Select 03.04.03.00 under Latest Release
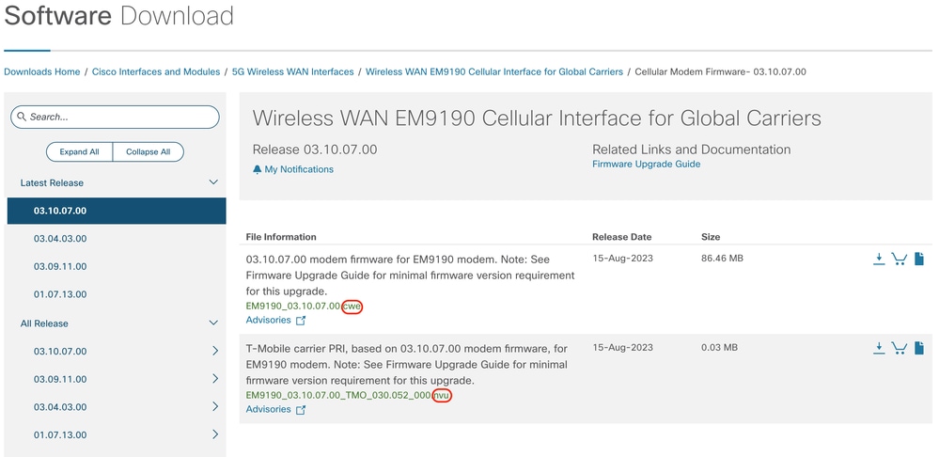 pyautogui.click(x=60, y=239)
